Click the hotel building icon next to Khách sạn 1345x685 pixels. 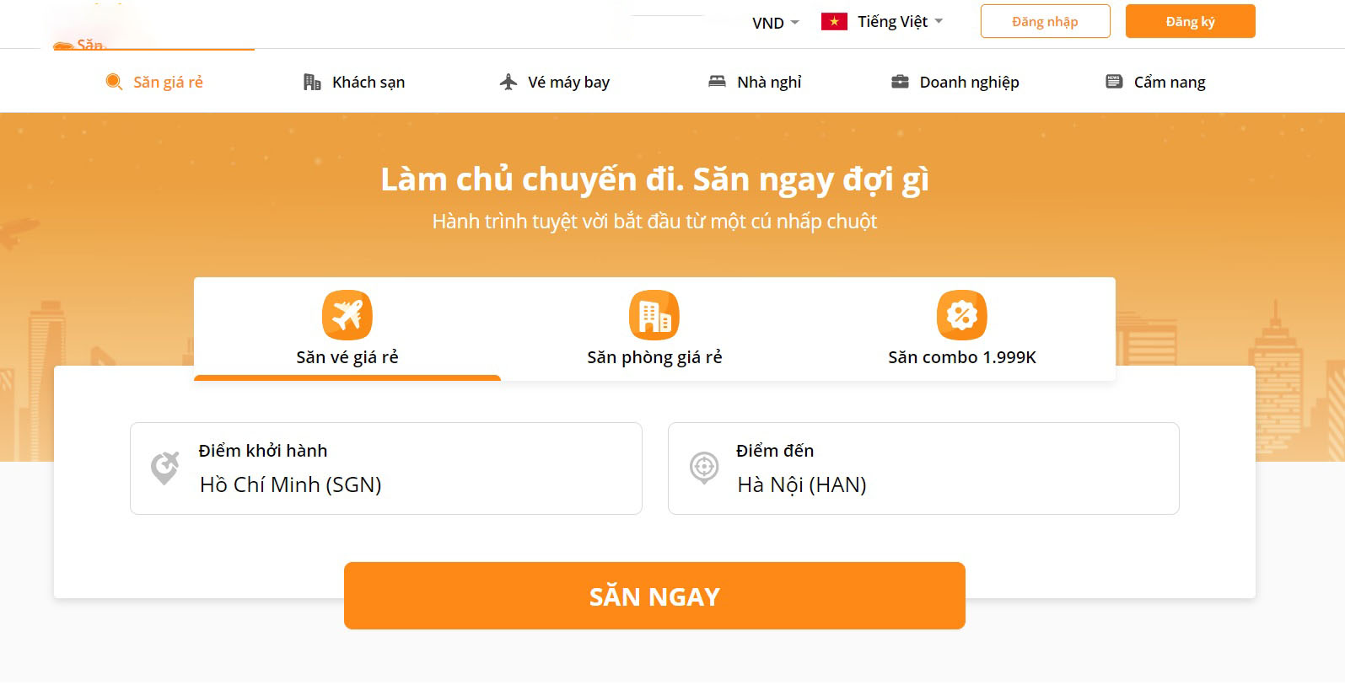tap(311, 81)
